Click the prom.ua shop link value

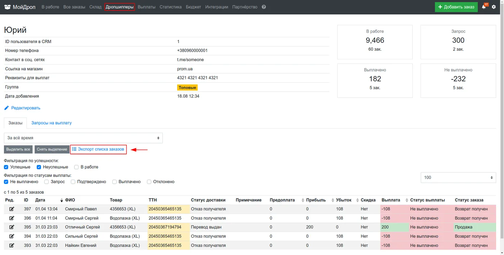[184, 69]
